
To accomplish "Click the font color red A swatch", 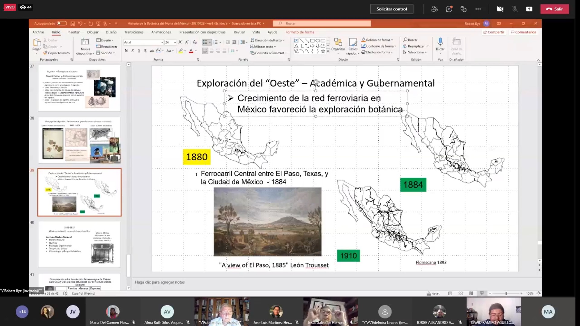I will tap(191, 51).
